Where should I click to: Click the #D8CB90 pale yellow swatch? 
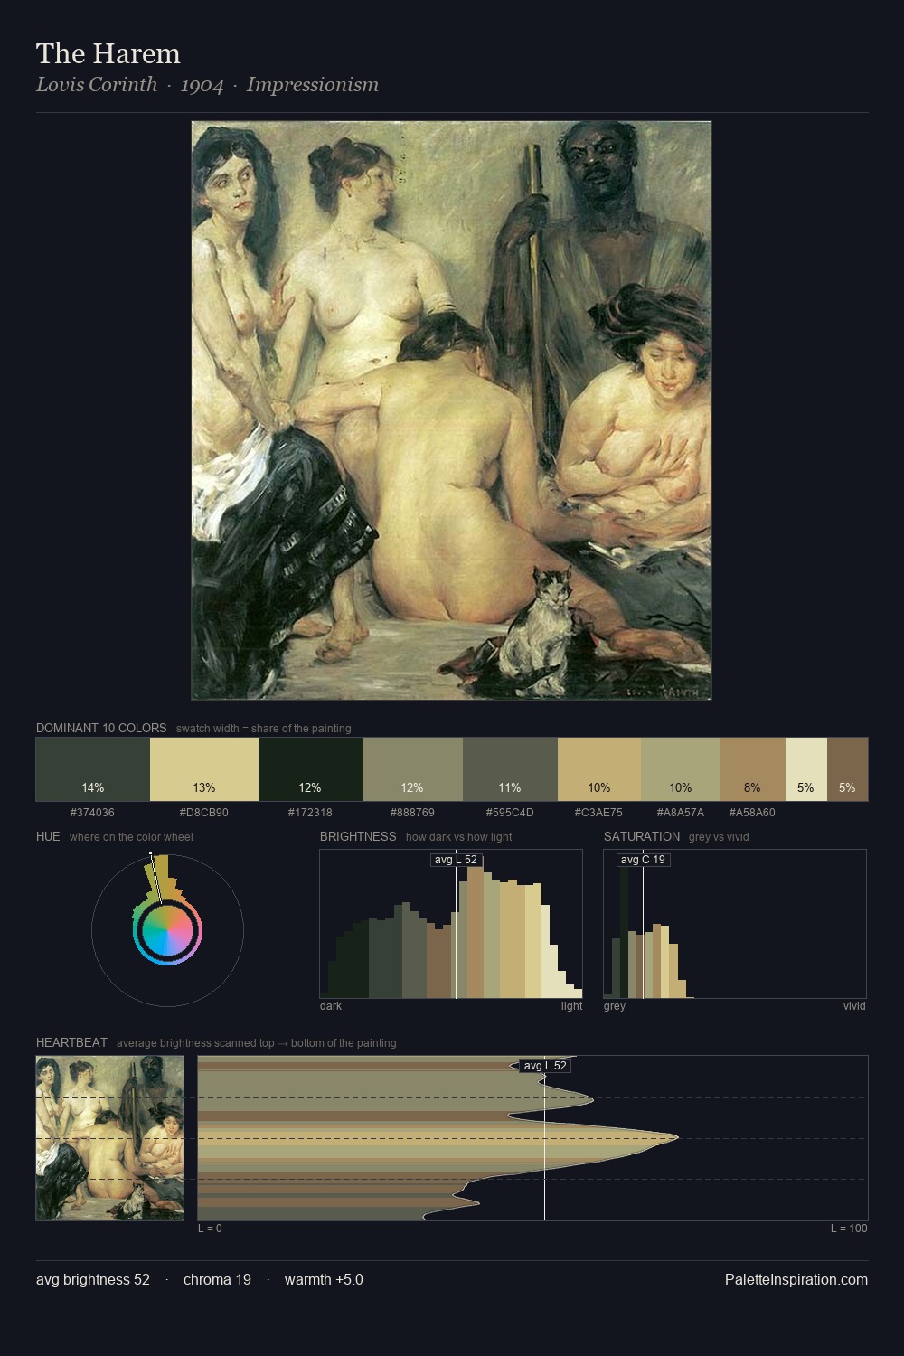204,769
